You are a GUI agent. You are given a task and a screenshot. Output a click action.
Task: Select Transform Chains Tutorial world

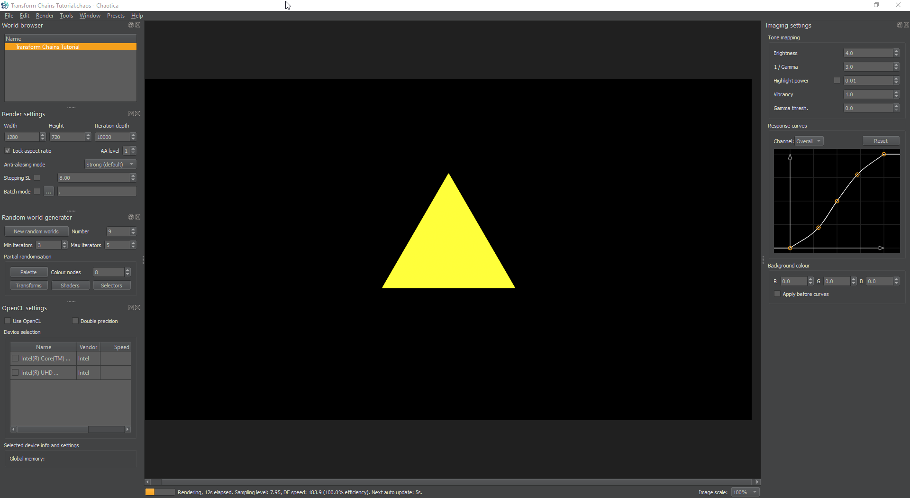click(x=71, y=47)
